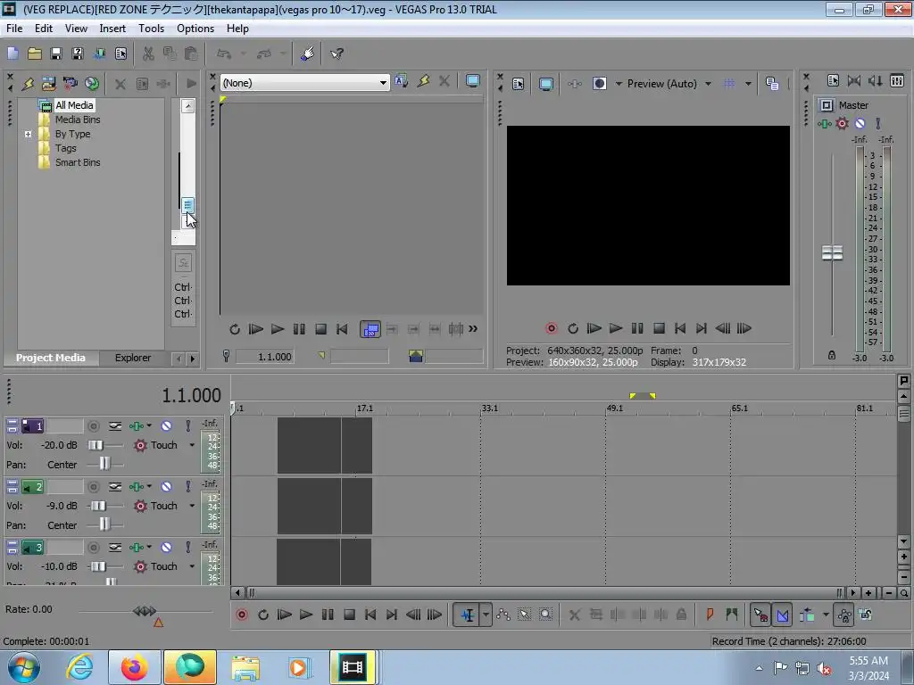The image size is (914, 685).
Task: Click the New project icon
Action: [x=12, y=54]
